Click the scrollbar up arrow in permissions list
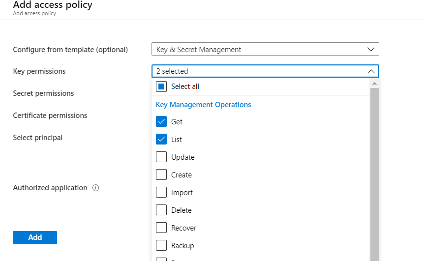 click(x=375, y=84)
